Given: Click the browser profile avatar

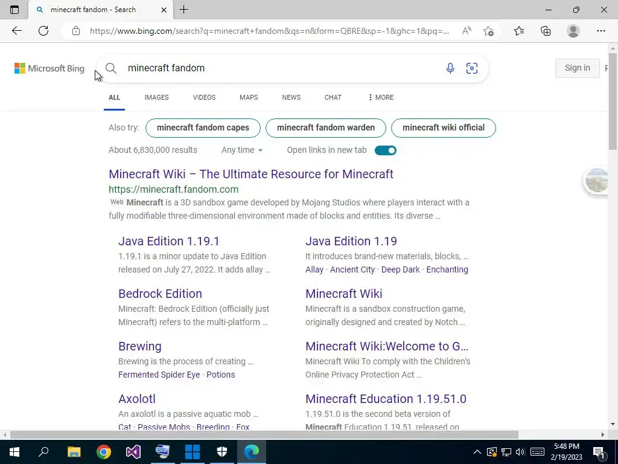Looking at the screenshot, I should 573,31.
